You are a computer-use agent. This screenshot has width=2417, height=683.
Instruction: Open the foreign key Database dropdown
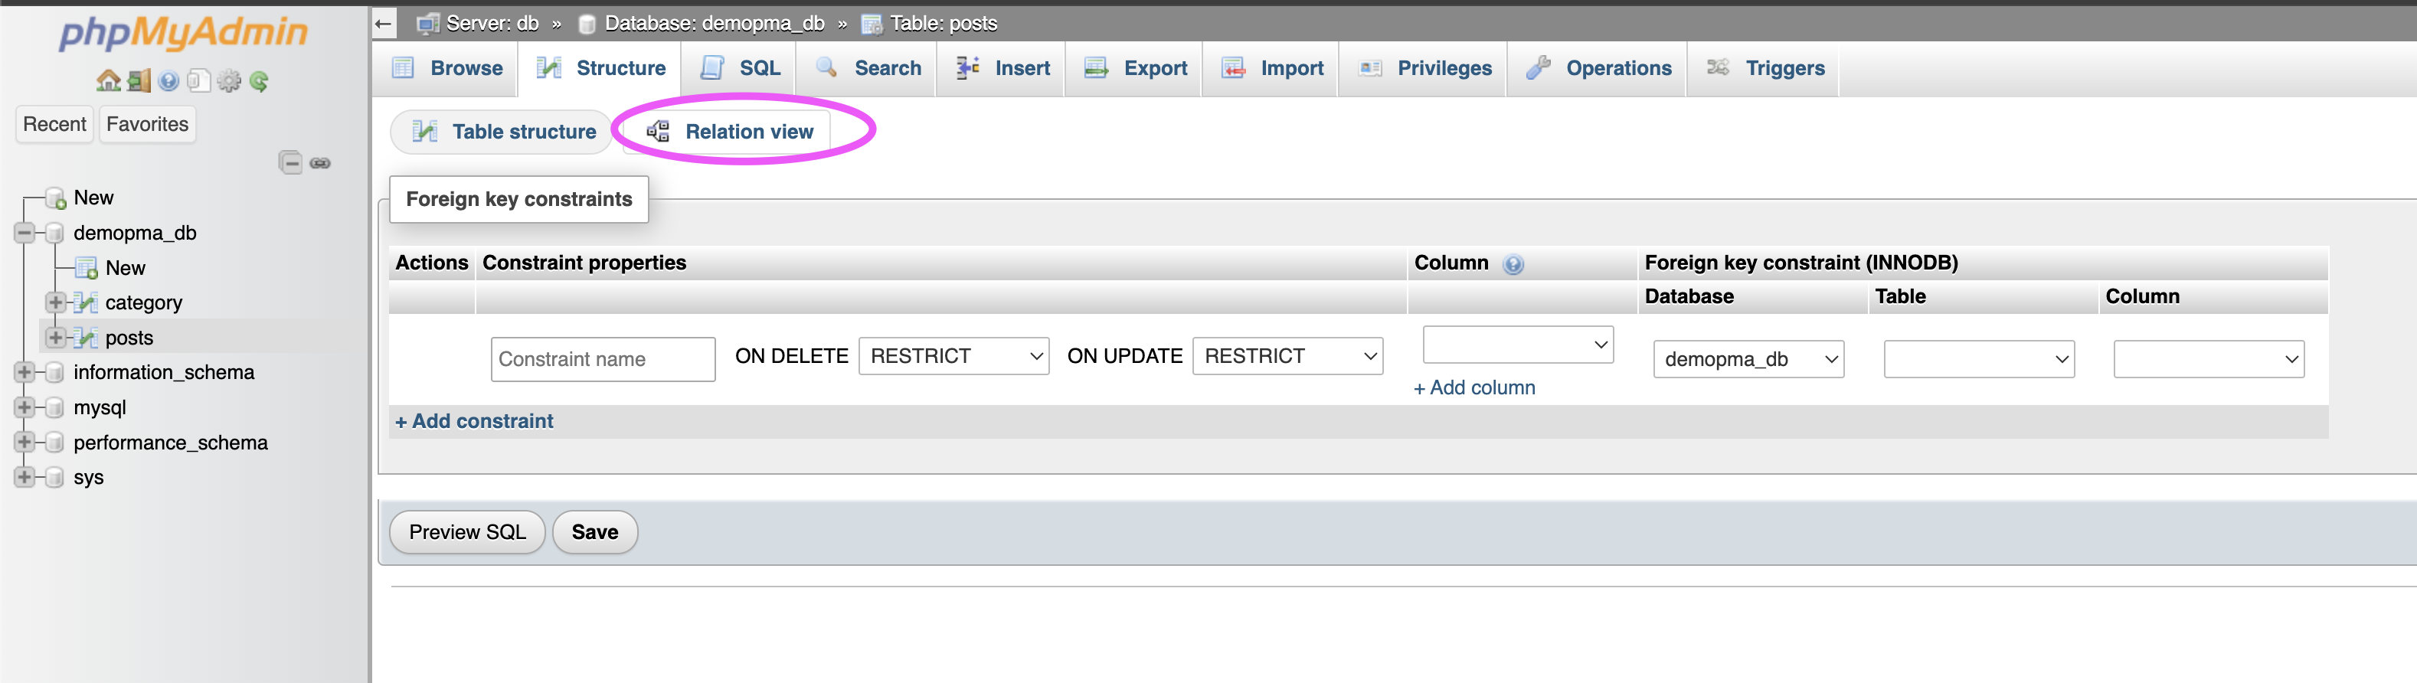tap(1747, 359)
